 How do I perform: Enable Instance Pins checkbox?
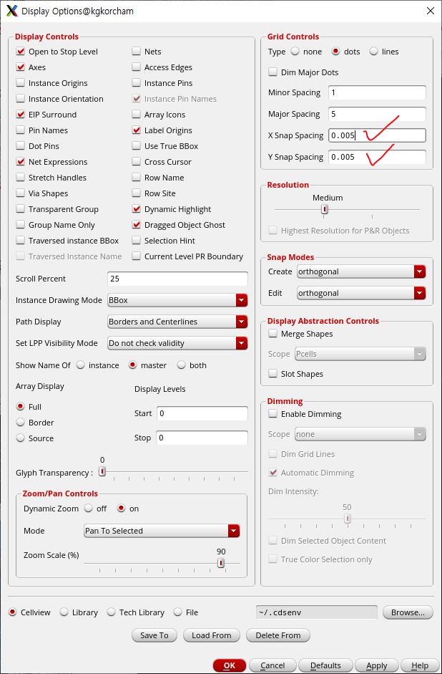[x=136, y=83]
